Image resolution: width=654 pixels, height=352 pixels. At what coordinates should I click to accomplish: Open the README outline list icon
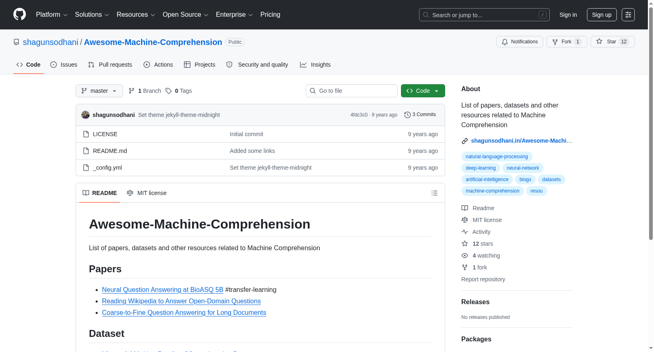click(x=435, y=193)
